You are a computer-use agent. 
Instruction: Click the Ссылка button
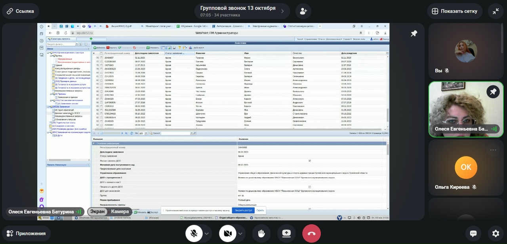pyautogui.click(x=21, y=11)
